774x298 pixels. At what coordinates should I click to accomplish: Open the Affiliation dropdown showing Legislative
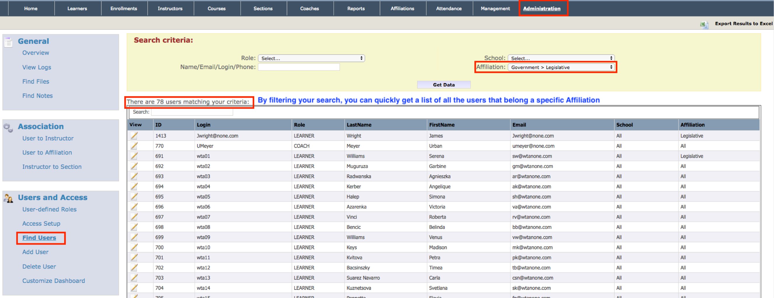click(561, 67)
